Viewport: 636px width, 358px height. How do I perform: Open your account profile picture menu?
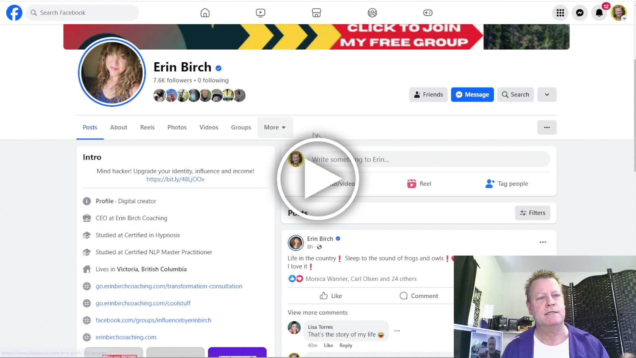click(618, 13)
